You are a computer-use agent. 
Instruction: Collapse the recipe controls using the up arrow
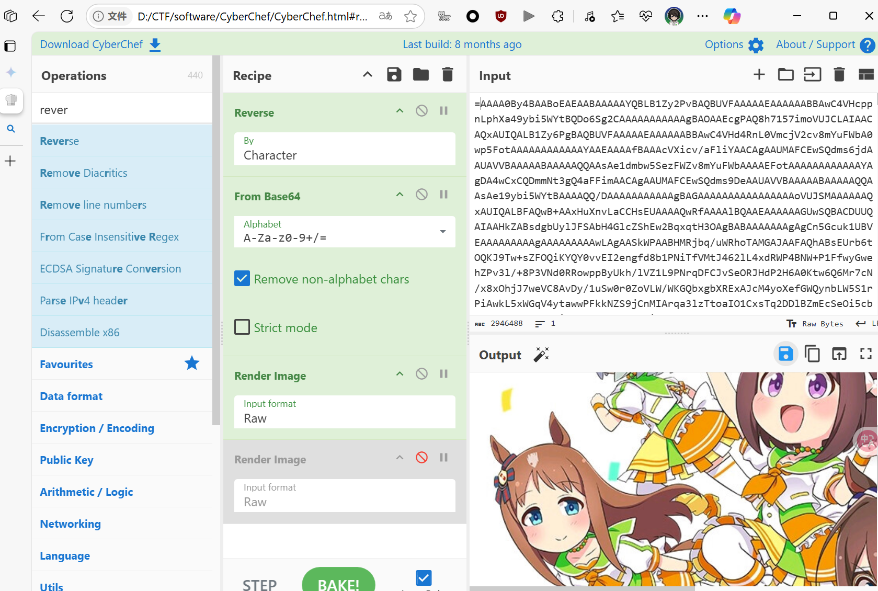click(x=368, y=75)
